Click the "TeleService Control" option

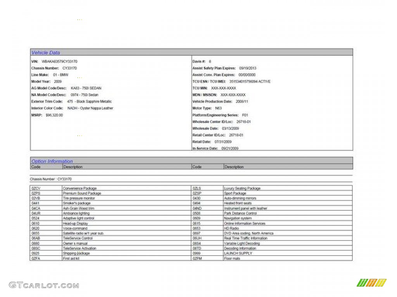(x=78, y=238)
